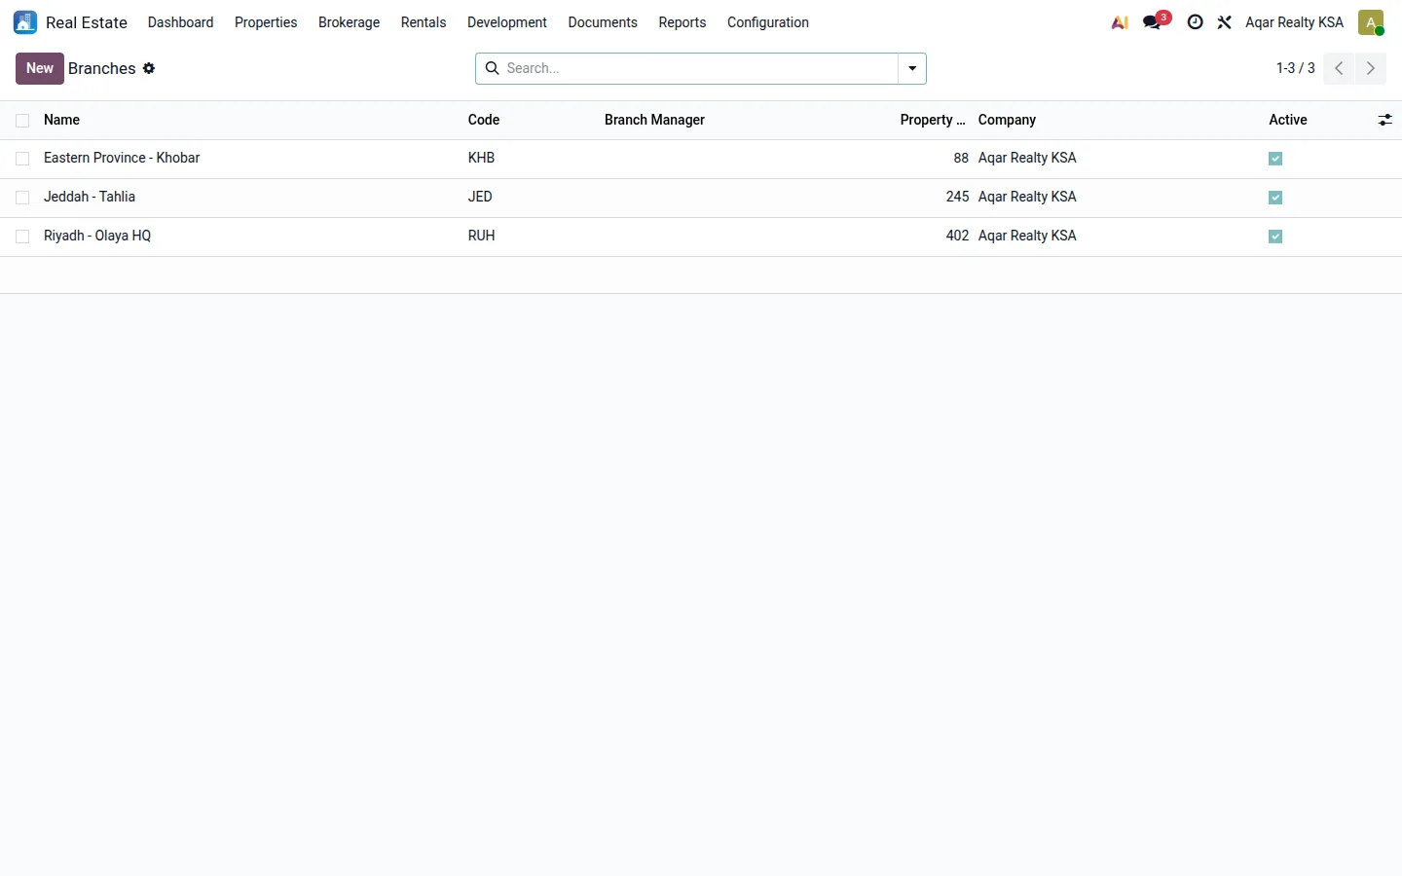The width and height of the screenshot is (1402, 876).
Task: Open the Properties menu
Action: point(266,22)
